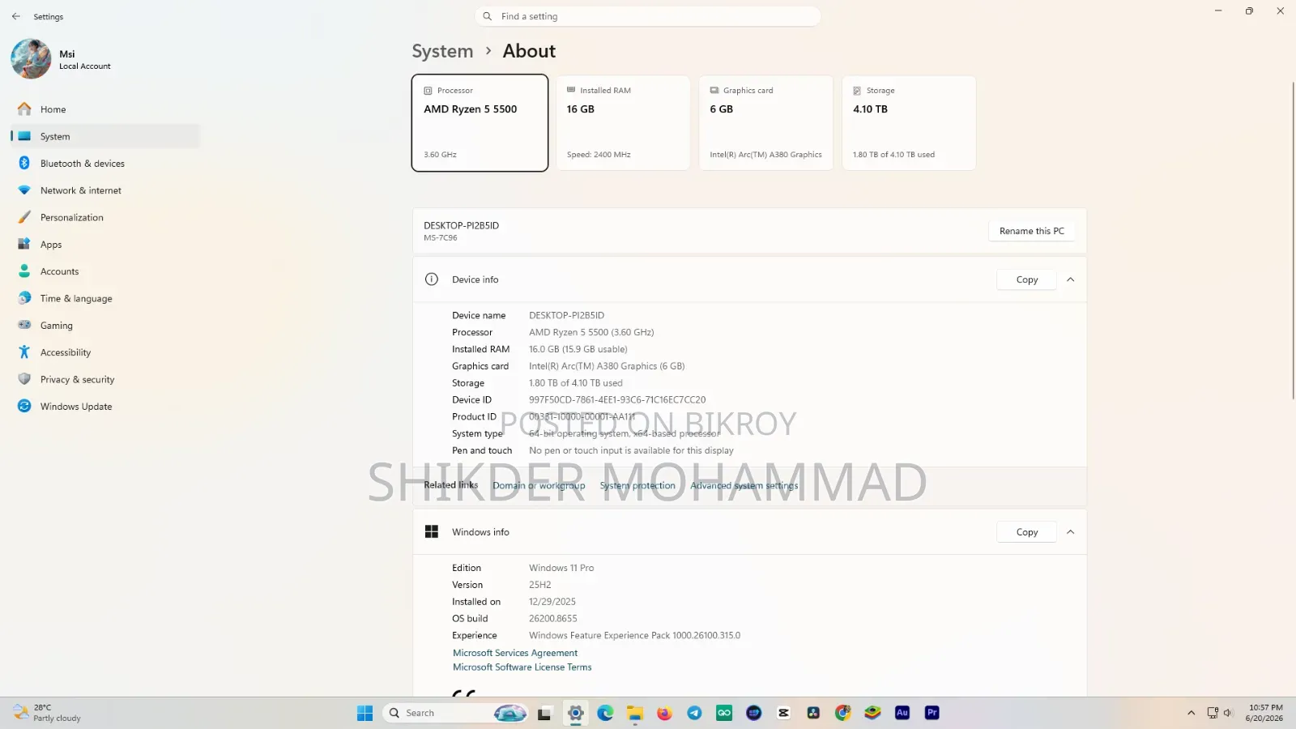This screenshot has height=729, width=1296.
Task: Launch Chrome from the taskbar
Action: pyautogui.click(x=843, y=713)
